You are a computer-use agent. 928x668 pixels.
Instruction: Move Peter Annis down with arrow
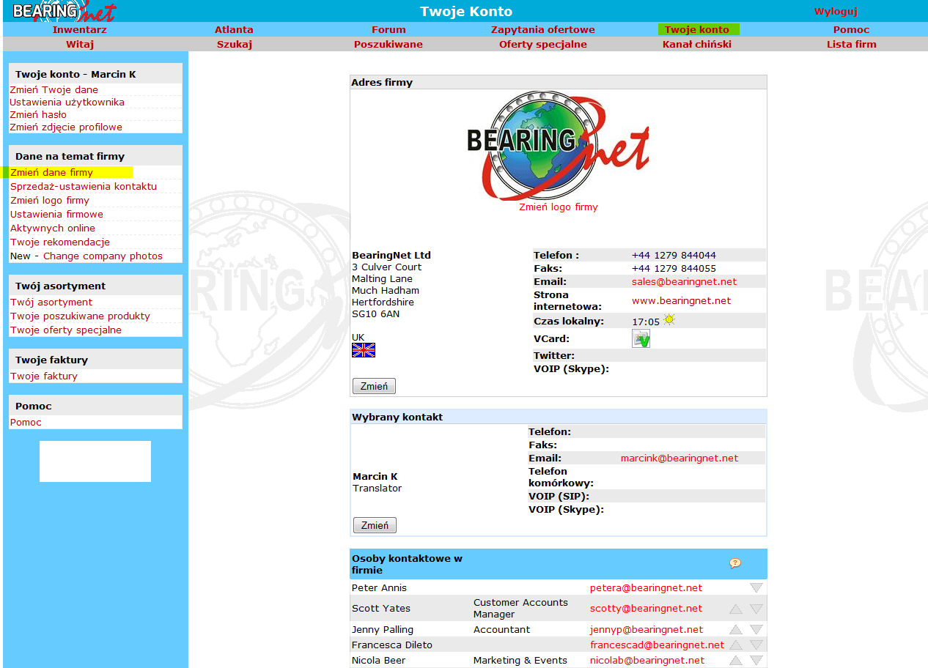[756, 587]
